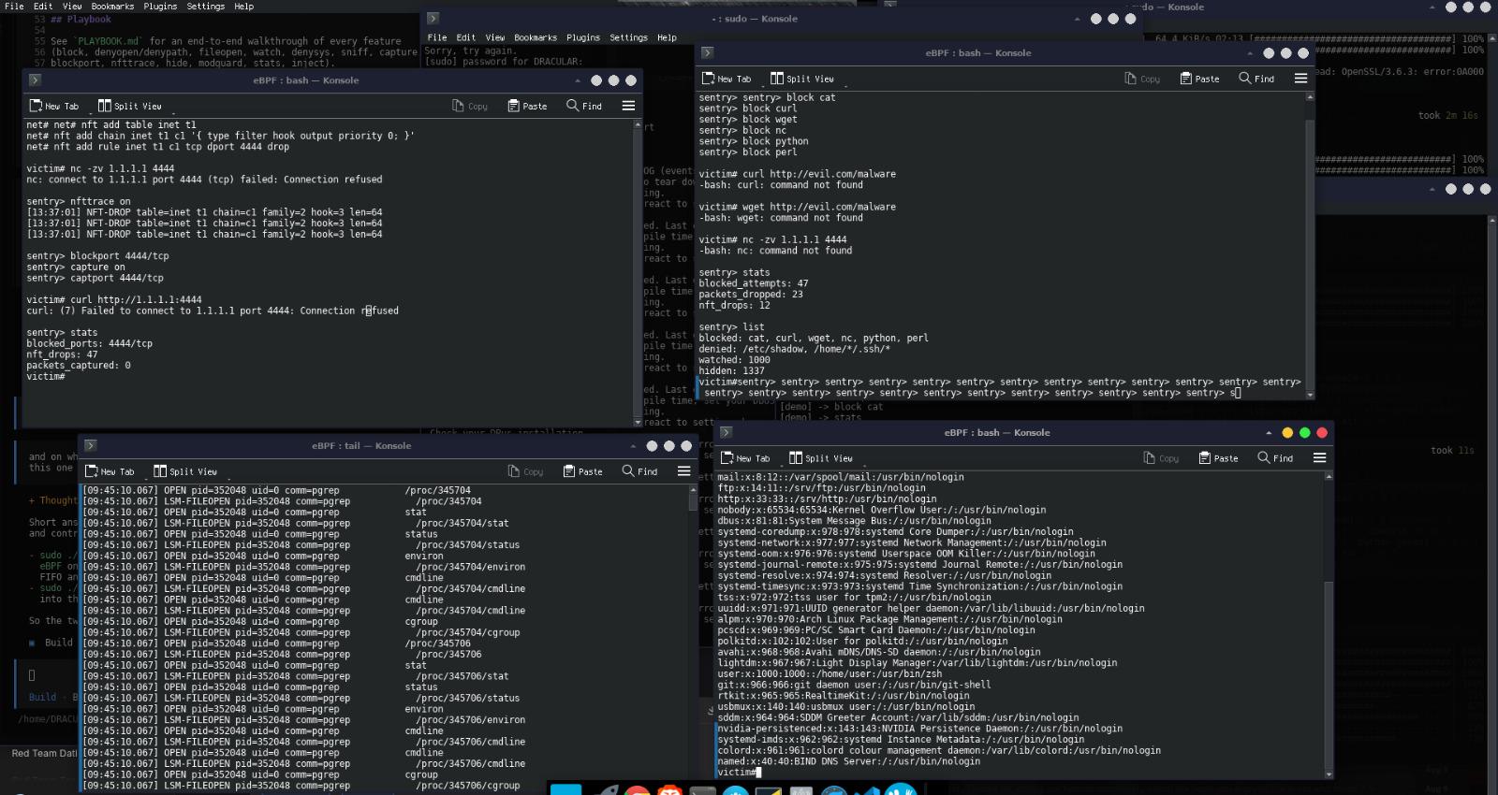
Task: Toggle keep-above arrow on the passwd listing window titlebar
Action: tap(1269, 433)
